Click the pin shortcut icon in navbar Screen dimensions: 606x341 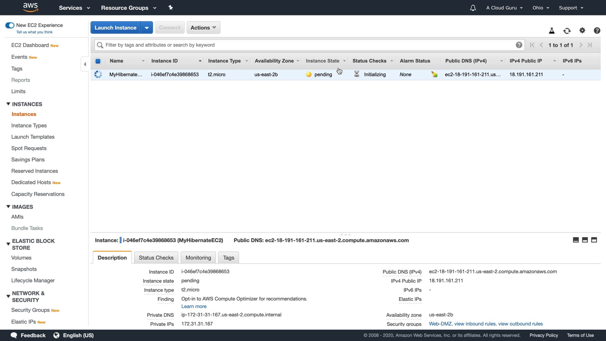point(171,8)
